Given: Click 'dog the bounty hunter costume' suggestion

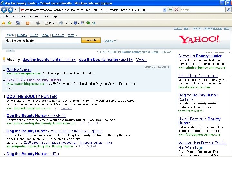Looking at the screenshot, I should [49, 60].
